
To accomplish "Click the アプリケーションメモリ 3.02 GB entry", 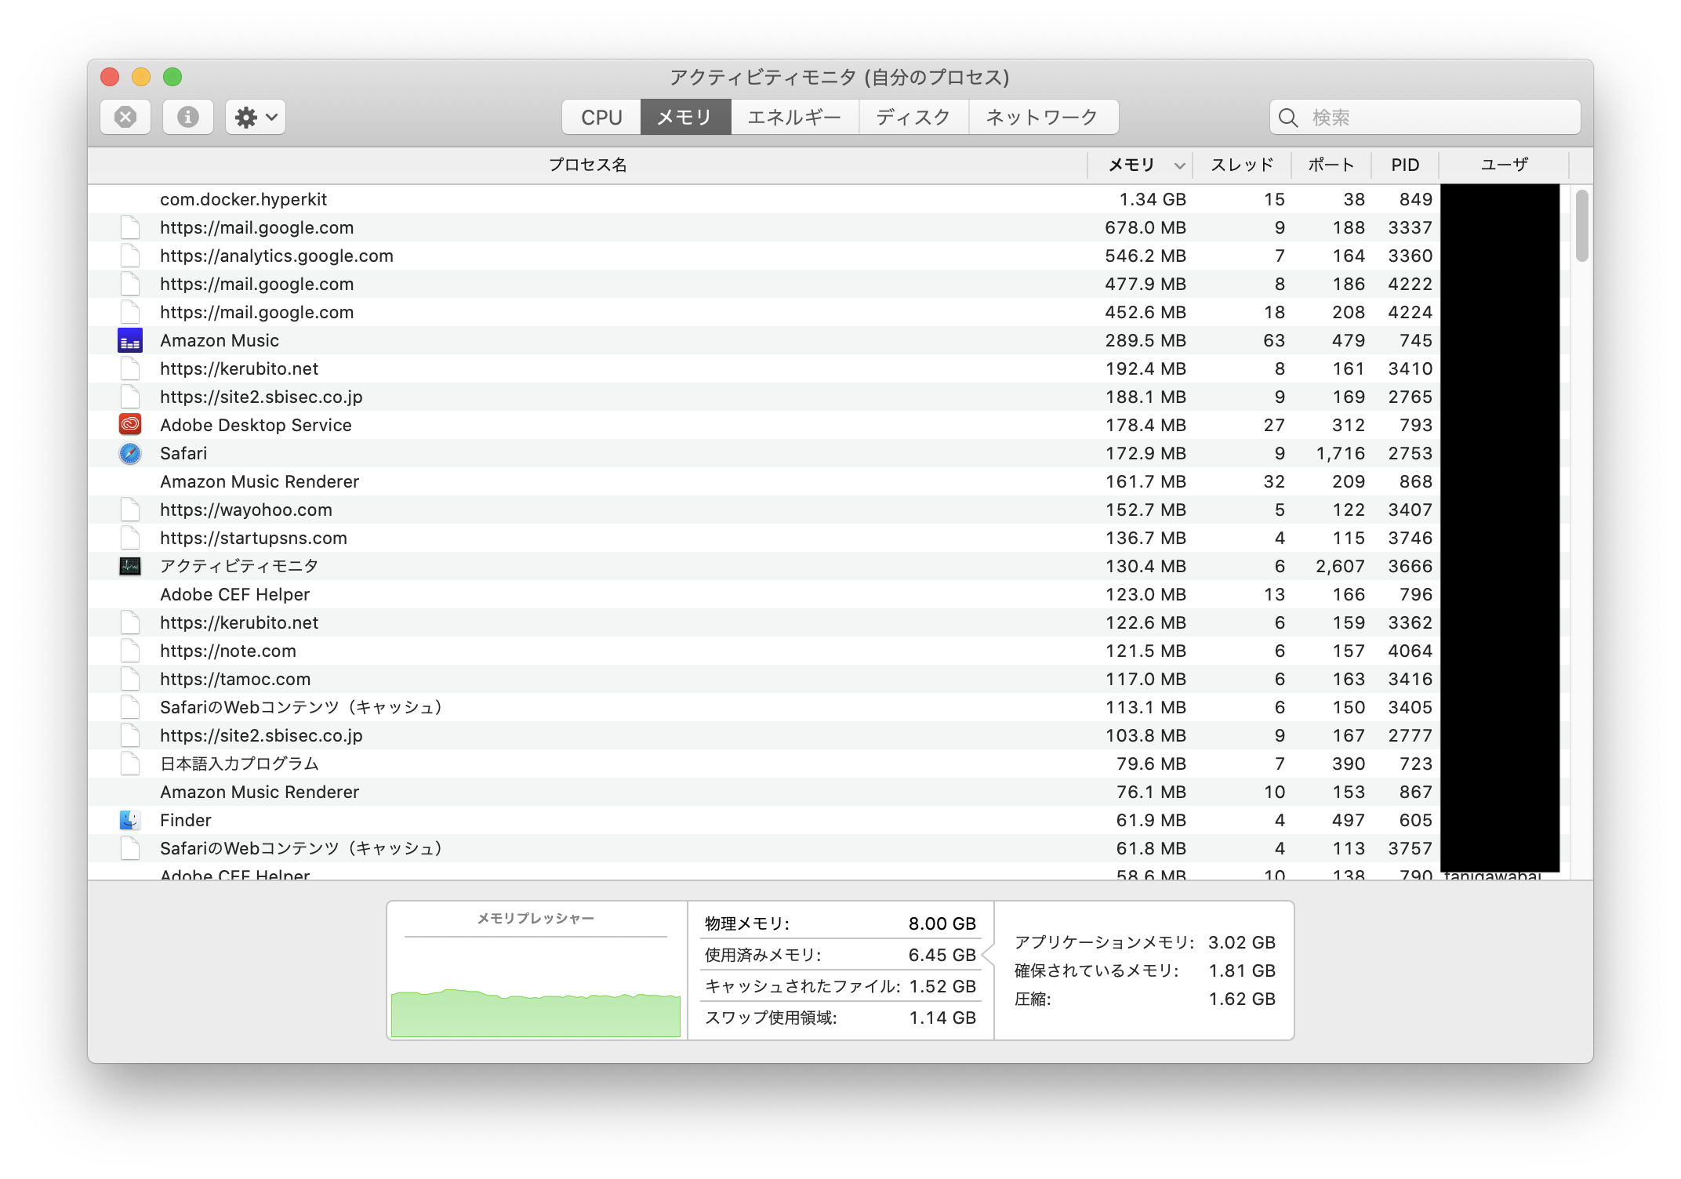I will 1145,942.
